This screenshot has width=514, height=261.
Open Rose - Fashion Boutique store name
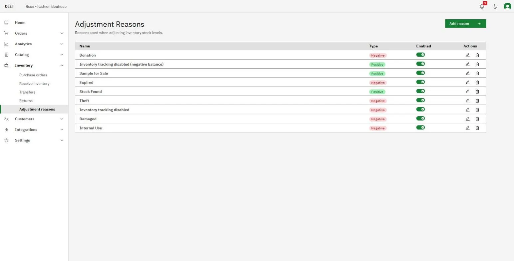[x=46, y=6]
